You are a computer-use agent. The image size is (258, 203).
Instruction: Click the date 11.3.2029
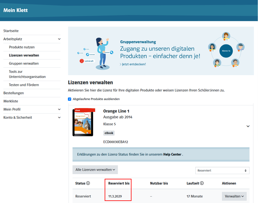click(x=115, y=196)
